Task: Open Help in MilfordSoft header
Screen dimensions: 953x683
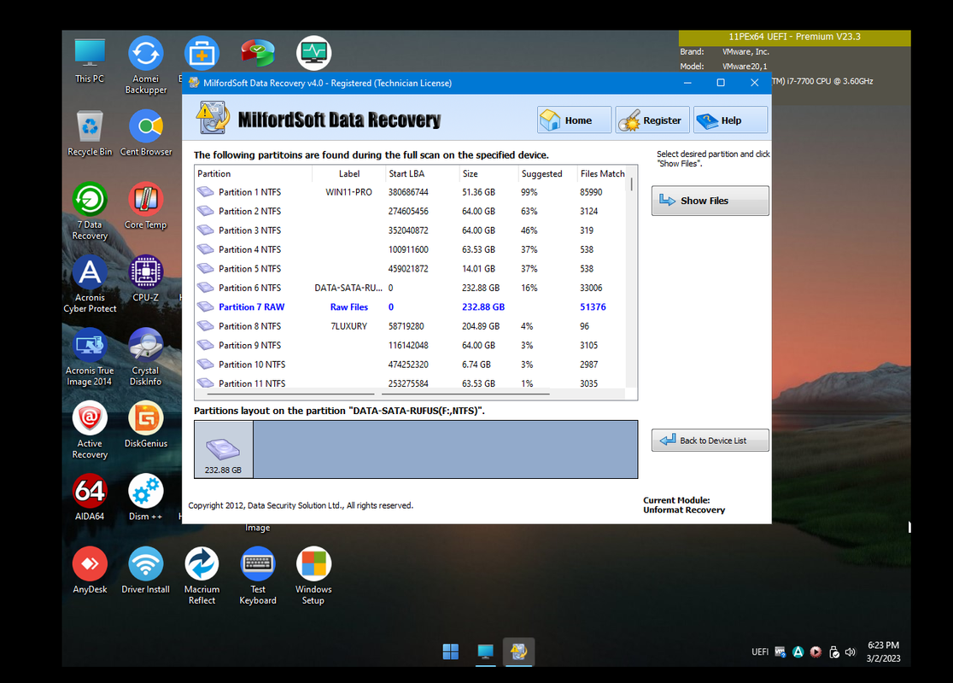Action: (731, 120)
